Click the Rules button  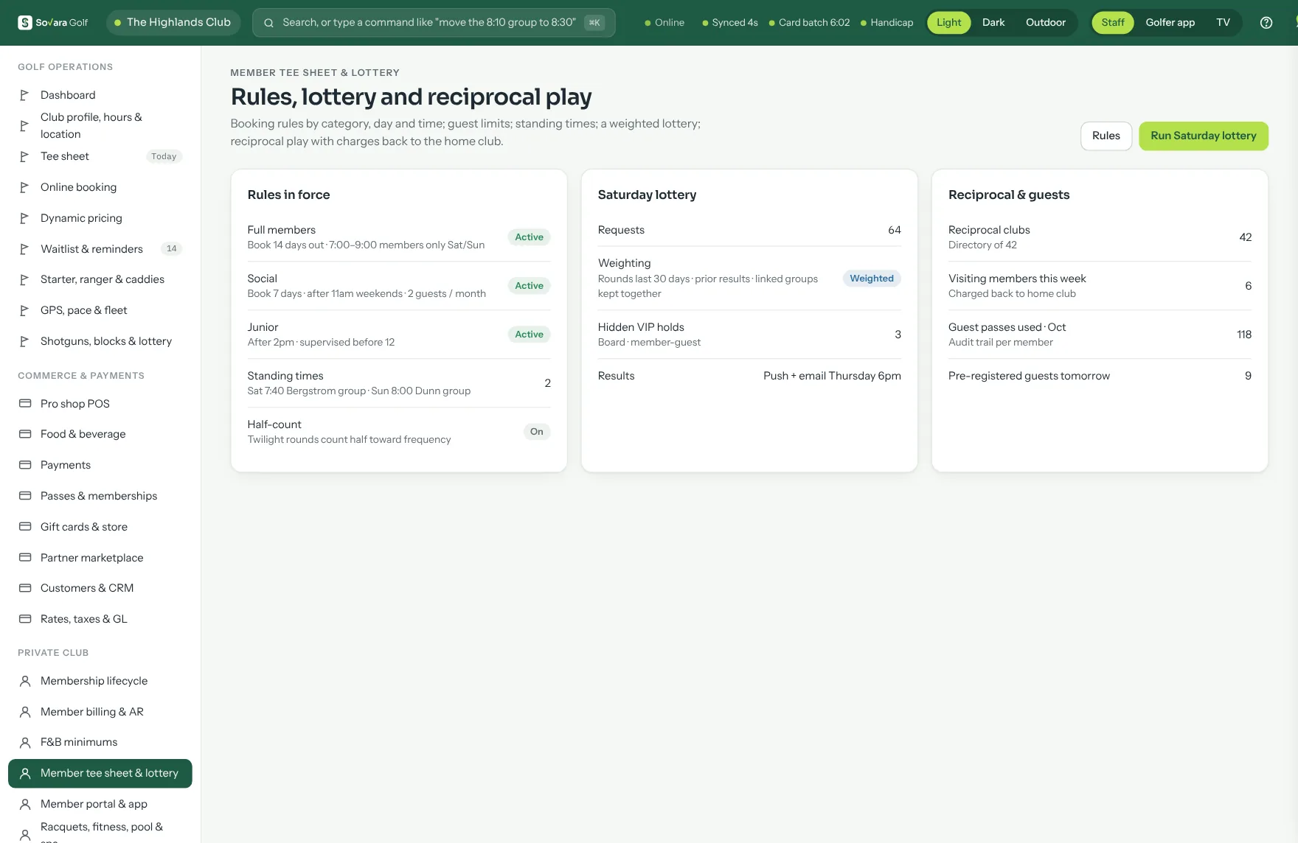pos(1106,136)
